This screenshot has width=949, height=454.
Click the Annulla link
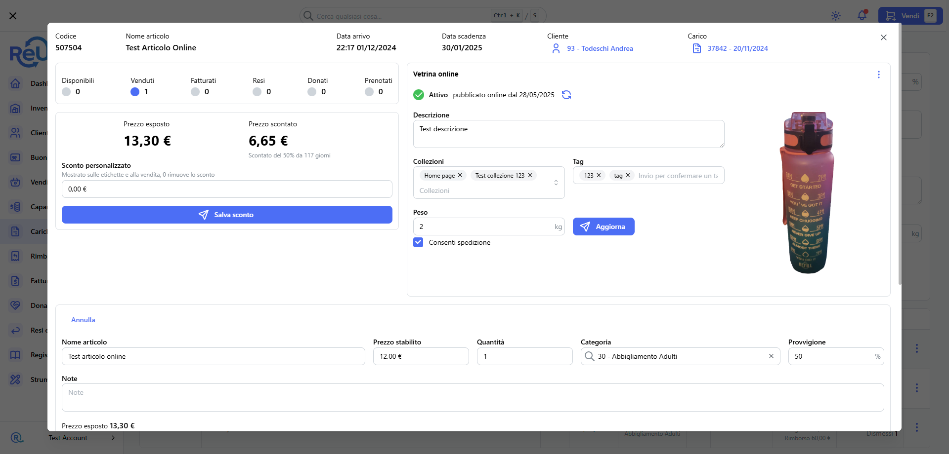click(83, 320)
